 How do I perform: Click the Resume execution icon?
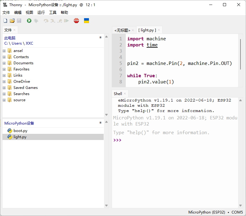tap(66, 21)
